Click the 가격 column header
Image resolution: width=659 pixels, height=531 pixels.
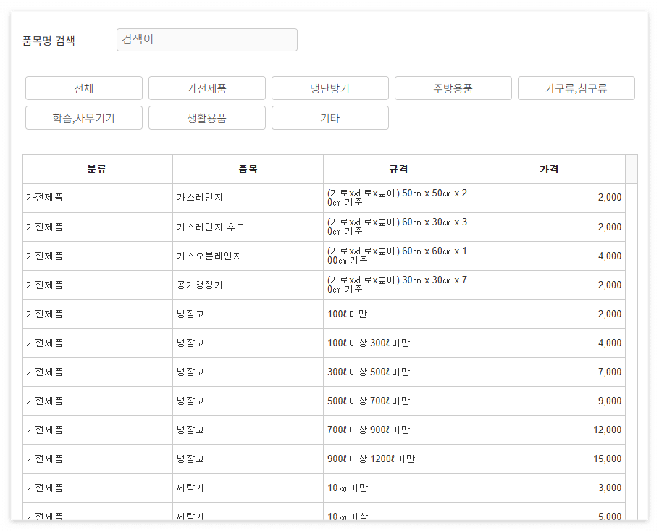549,169
